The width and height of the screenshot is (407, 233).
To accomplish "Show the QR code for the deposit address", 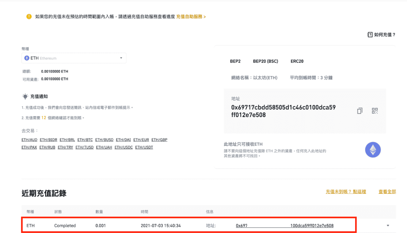I will pyautogui.click(x=374, y=111).
